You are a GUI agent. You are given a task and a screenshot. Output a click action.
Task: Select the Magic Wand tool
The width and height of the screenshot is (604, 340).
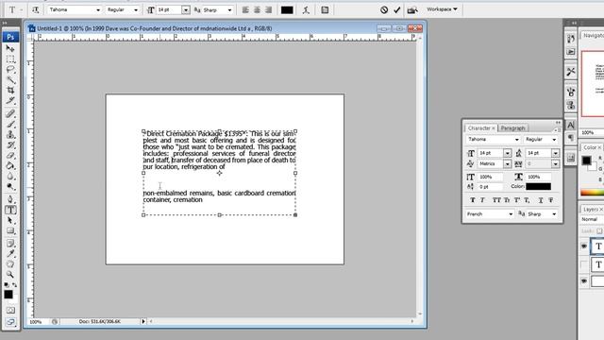pos(10,79)
